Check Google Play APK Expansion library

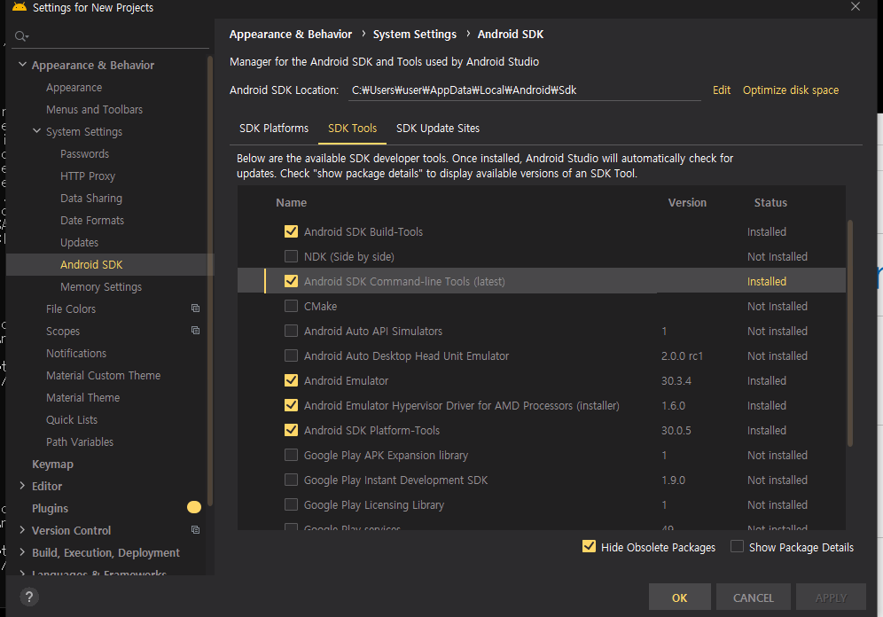(x=291, y=454)
